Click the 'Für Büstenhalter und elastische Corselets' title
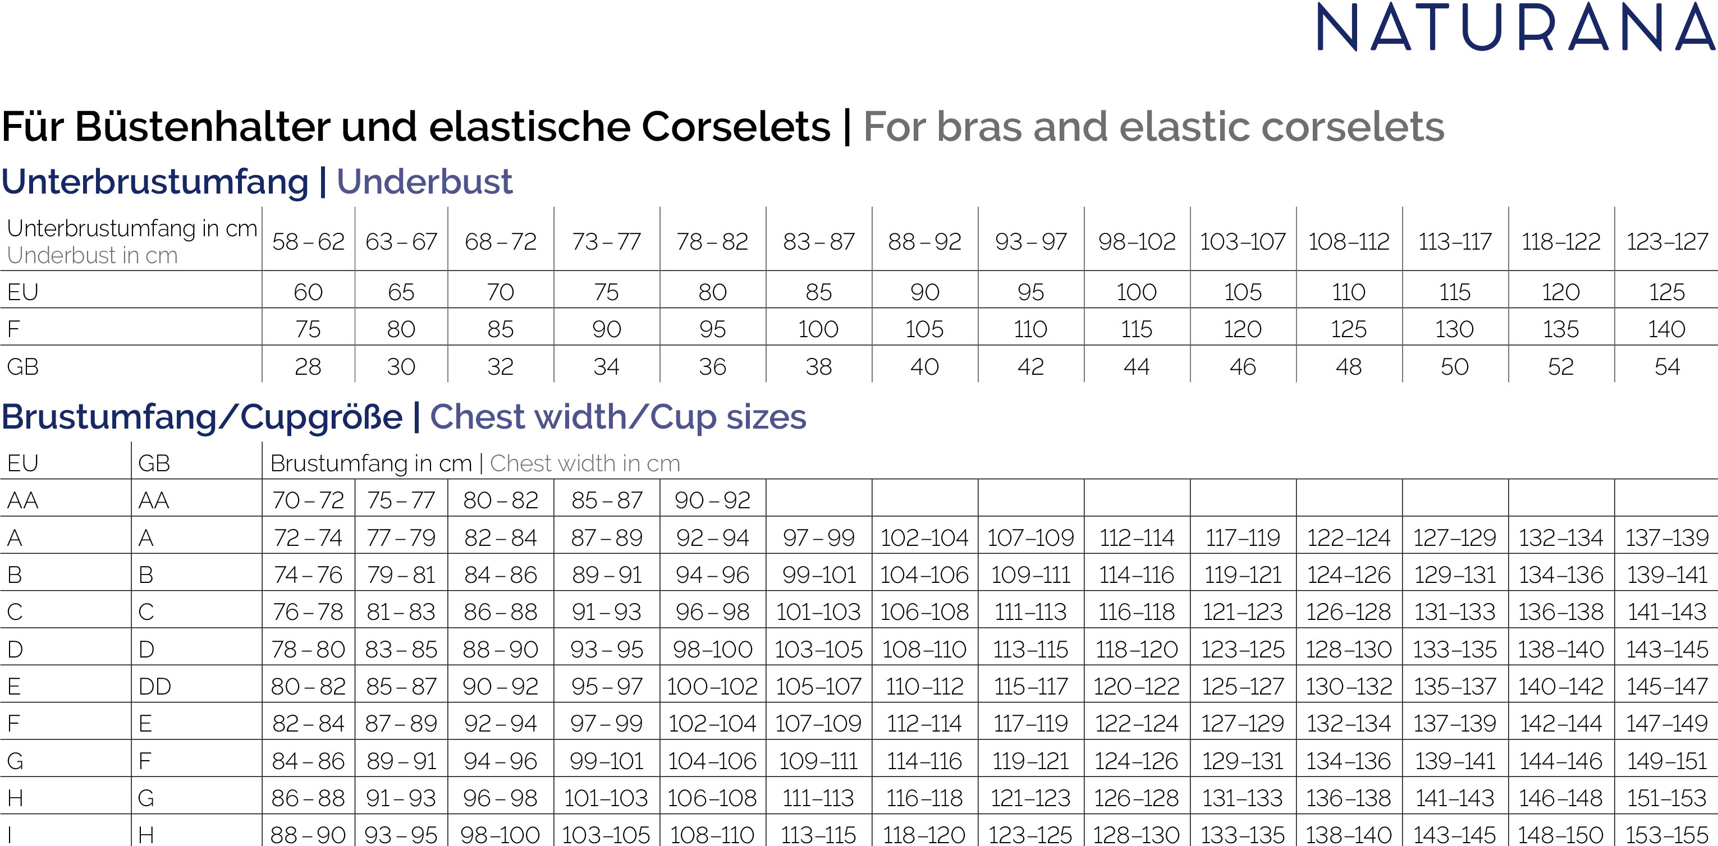The width and height of the screenshot is (1718, 846). 415,127
